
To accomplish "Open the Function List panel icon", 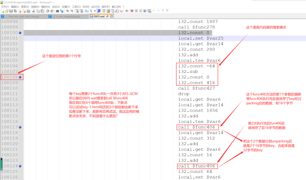I will [117, 11].
